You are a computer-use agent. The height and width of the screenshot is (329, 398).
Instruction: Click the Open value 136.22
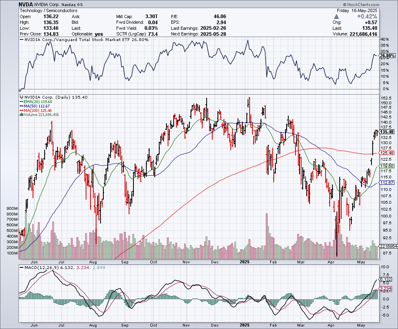[51, 17]
